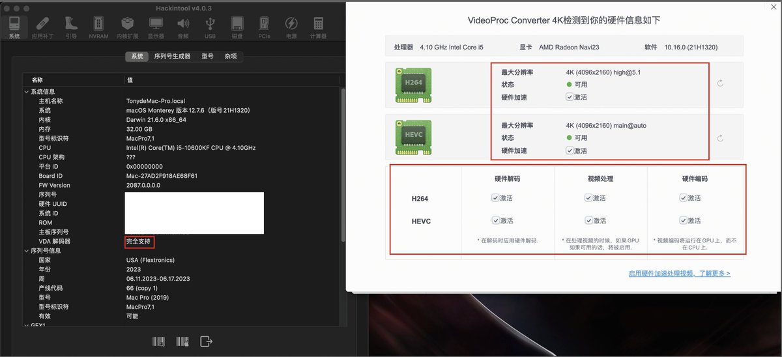Click HEVC 最大分辨率 4K main@auto value
The image size is (782, 357).
coord(606,125)
